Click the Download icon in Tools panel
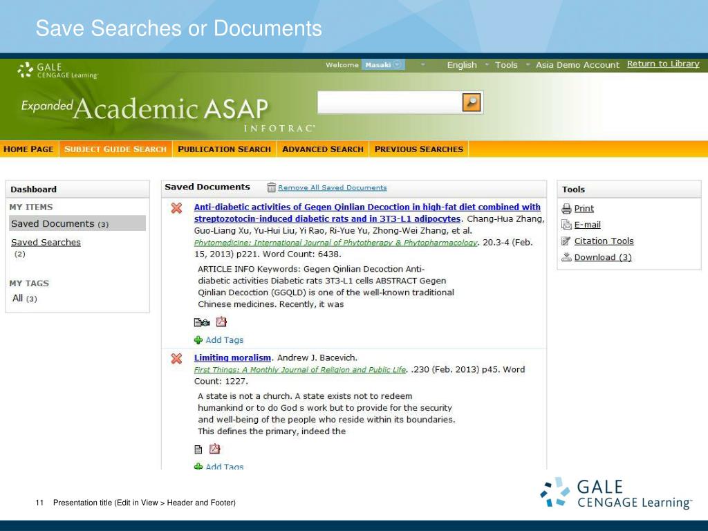 pyautogui.click(x=566, y=257)
